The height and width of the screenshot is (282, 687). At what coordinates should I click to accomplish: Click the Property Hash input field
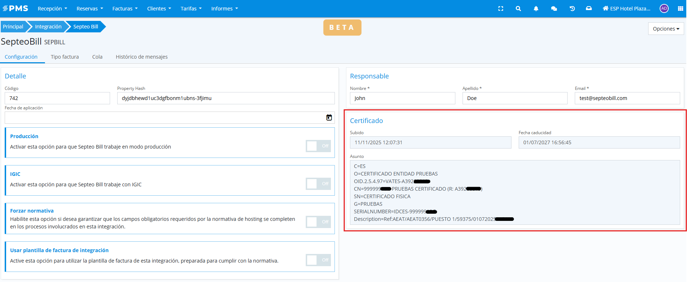coord(226,98)
